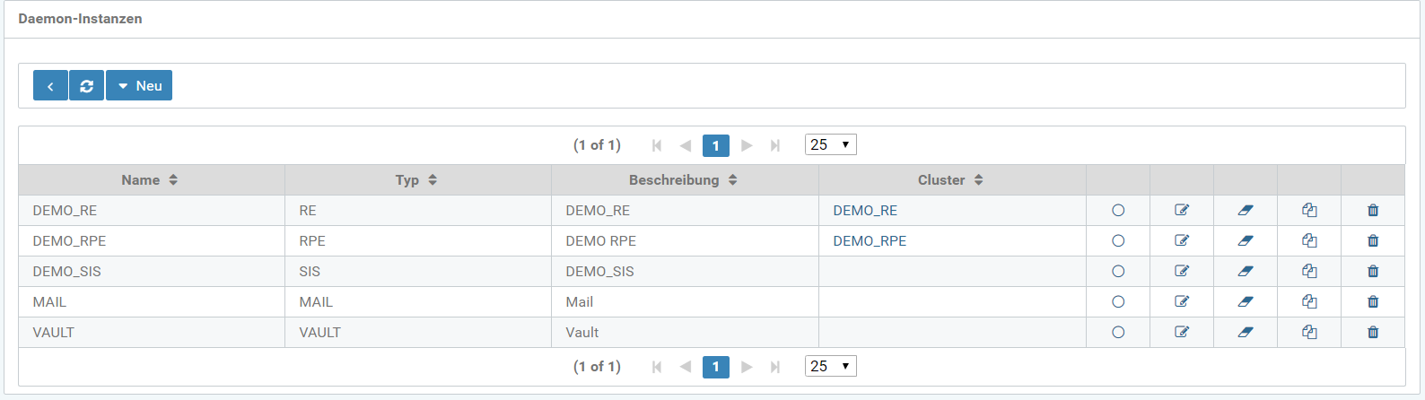Screen dimensions: 1425x400
Task: Delete the VAULT instance with trash icon
Action: tap(1372, 333)
